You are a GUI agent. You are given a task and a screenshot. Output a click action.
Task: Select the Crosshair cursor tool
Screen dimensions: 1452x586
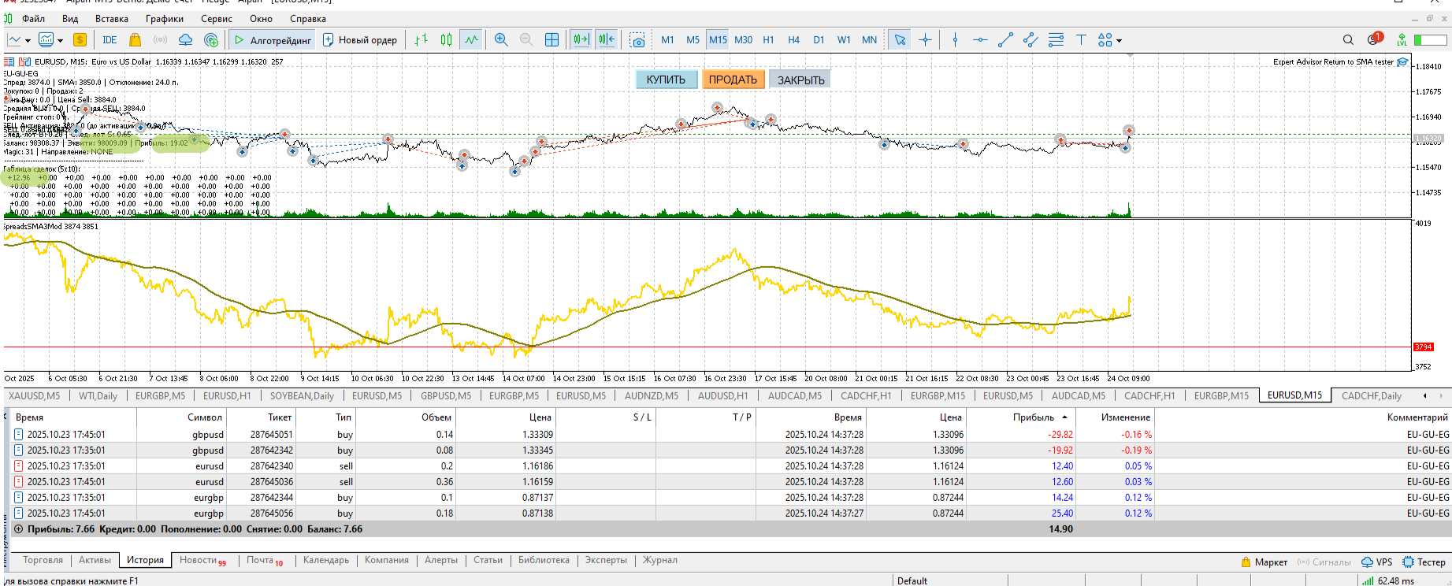(x=925, y=40)
